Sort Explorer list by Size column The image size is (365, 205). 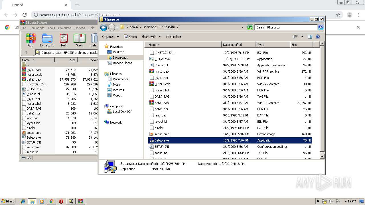301,45
